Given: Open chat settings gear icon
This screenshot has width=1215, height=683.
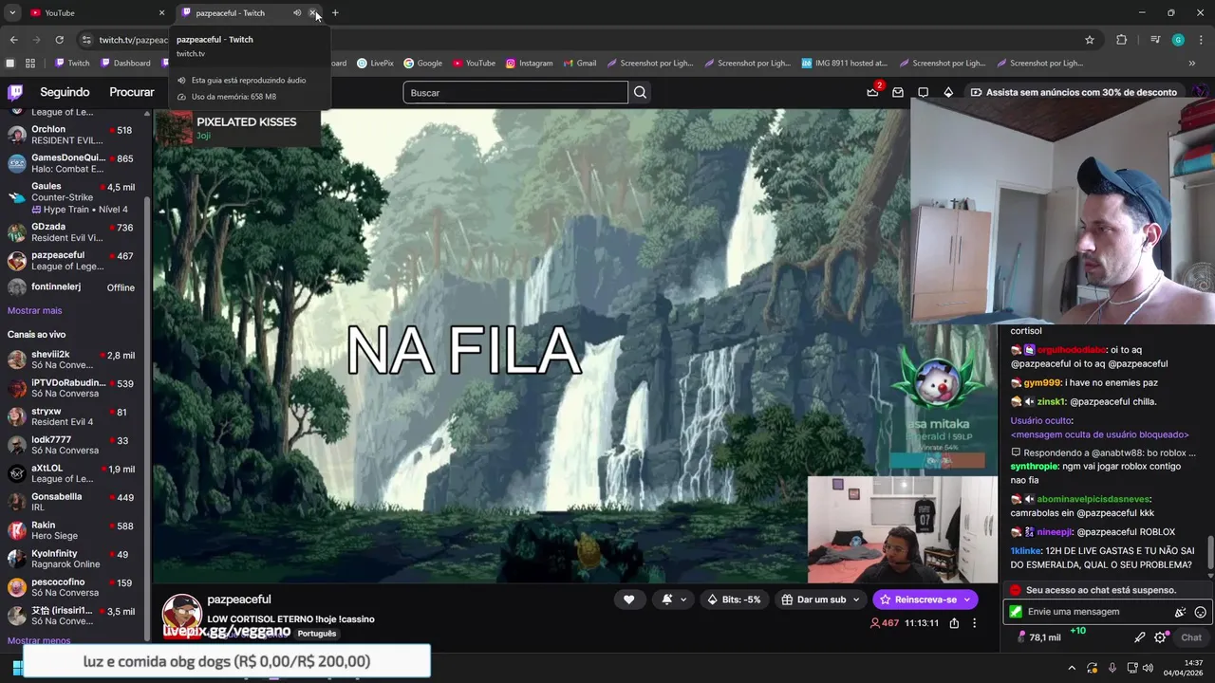Looking at the screenshot, I should coord(1160,637).
